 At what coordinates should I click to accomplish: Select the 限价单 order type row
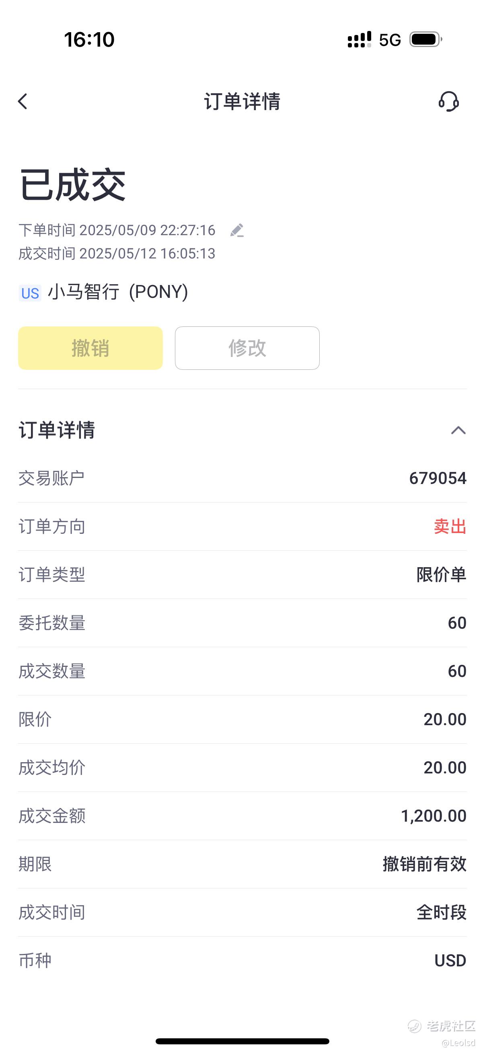tap(242, 575)
